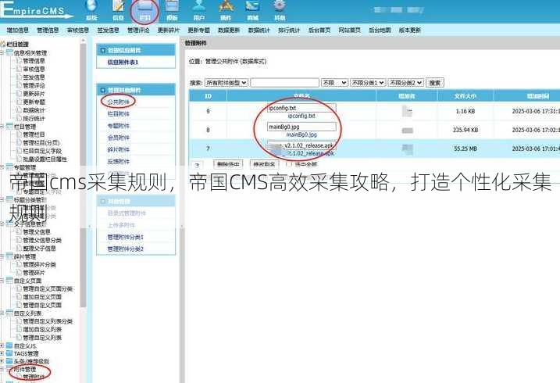
Task: Click the 管理信息 shortcut in top menu bar
Action: (48, 30)
